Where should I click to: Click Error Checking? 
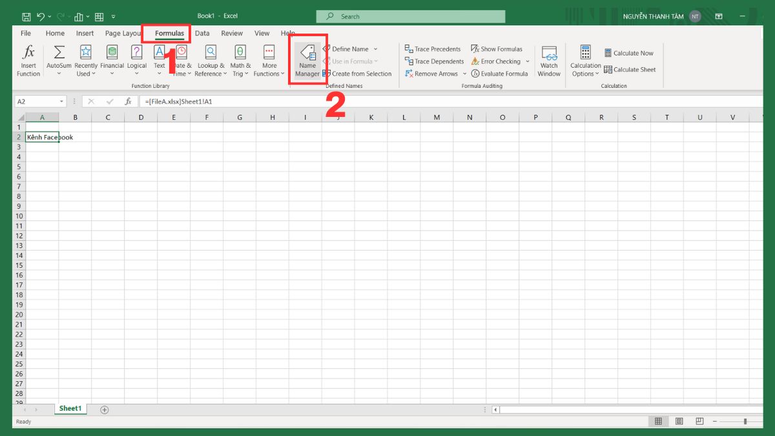pyautogui.click(x=496, y=61)
